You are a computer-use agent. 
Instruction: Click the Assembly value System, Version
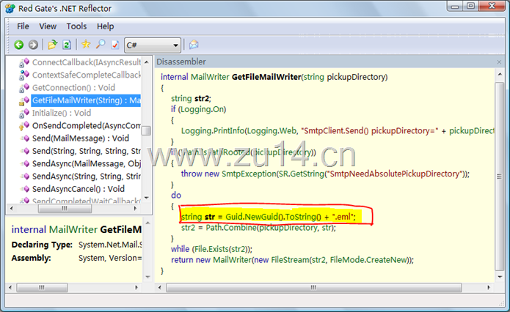[x=110, y=258]
